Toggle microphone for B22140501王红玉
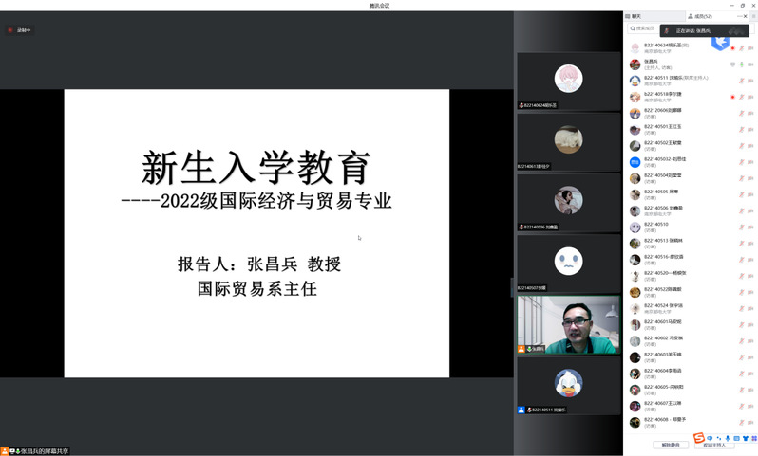This screenshot has width=758, height=456. (741, 130)
